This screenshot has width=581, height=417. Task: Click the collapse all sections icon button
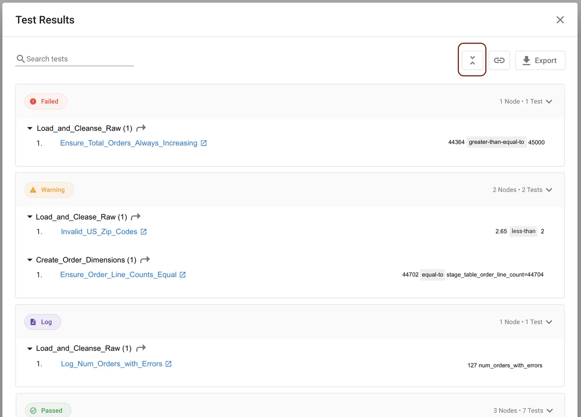click(473, 60)
